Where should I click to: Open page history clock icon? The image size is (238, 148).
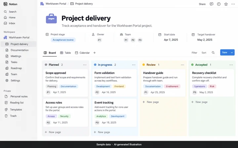(x=219, y=4)
